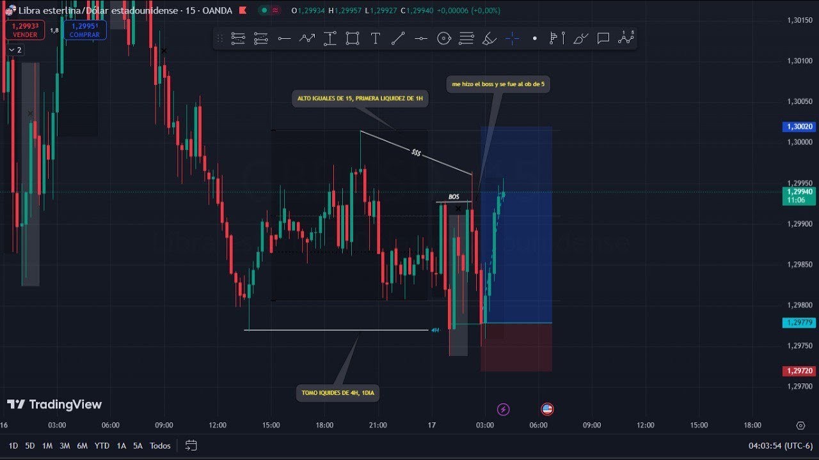Click the 1,30020 take-profit price label
The height and width of the screenshot is (460, 819).
click(799, 126)
